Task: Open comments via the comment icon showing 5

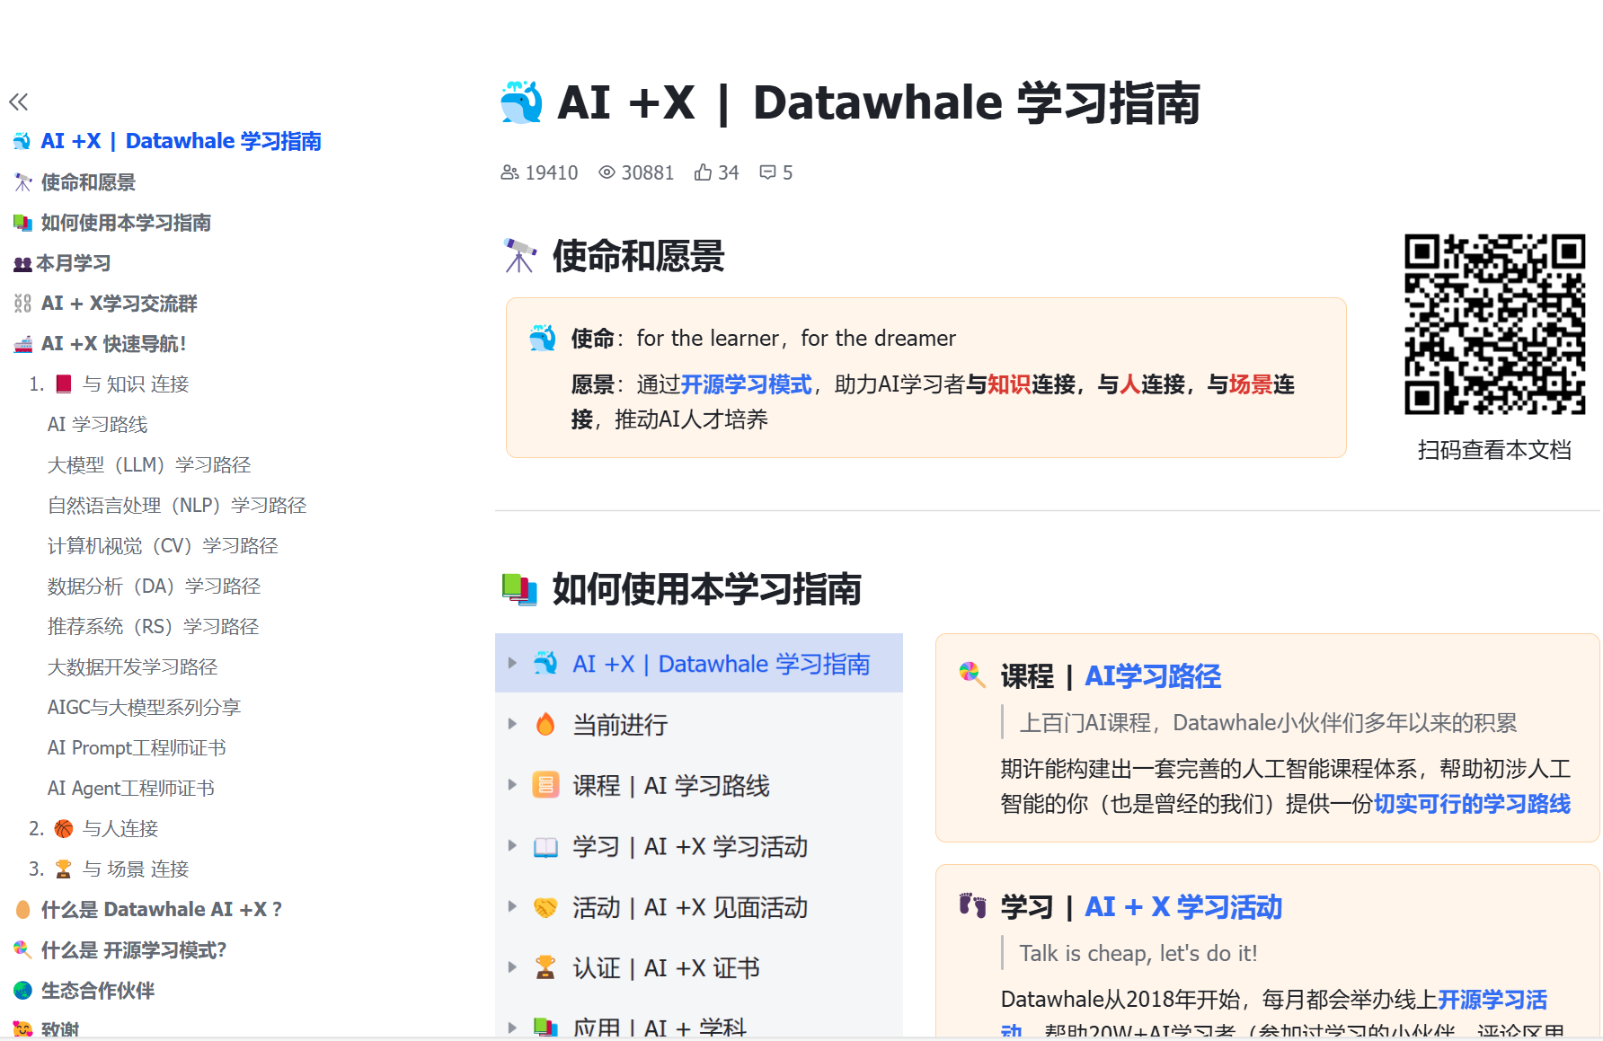Action: click(767, 172)
